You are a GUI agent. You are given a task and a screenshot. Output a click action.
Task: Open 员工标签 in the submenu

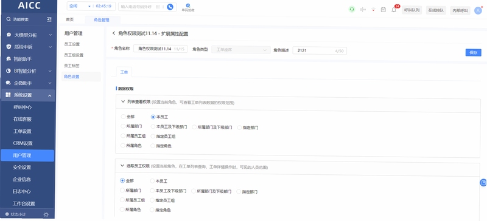72,66
